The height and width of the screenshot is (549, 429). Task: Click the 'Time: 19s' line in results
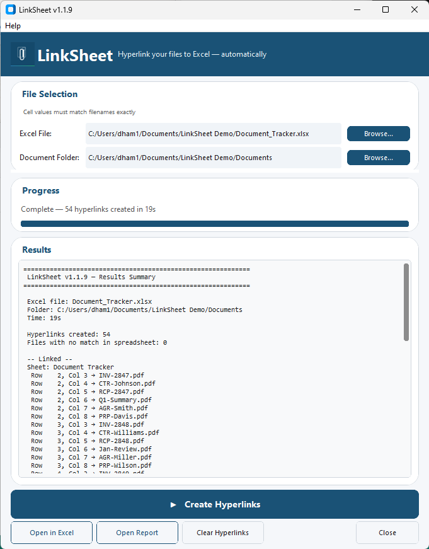point(43,318)
